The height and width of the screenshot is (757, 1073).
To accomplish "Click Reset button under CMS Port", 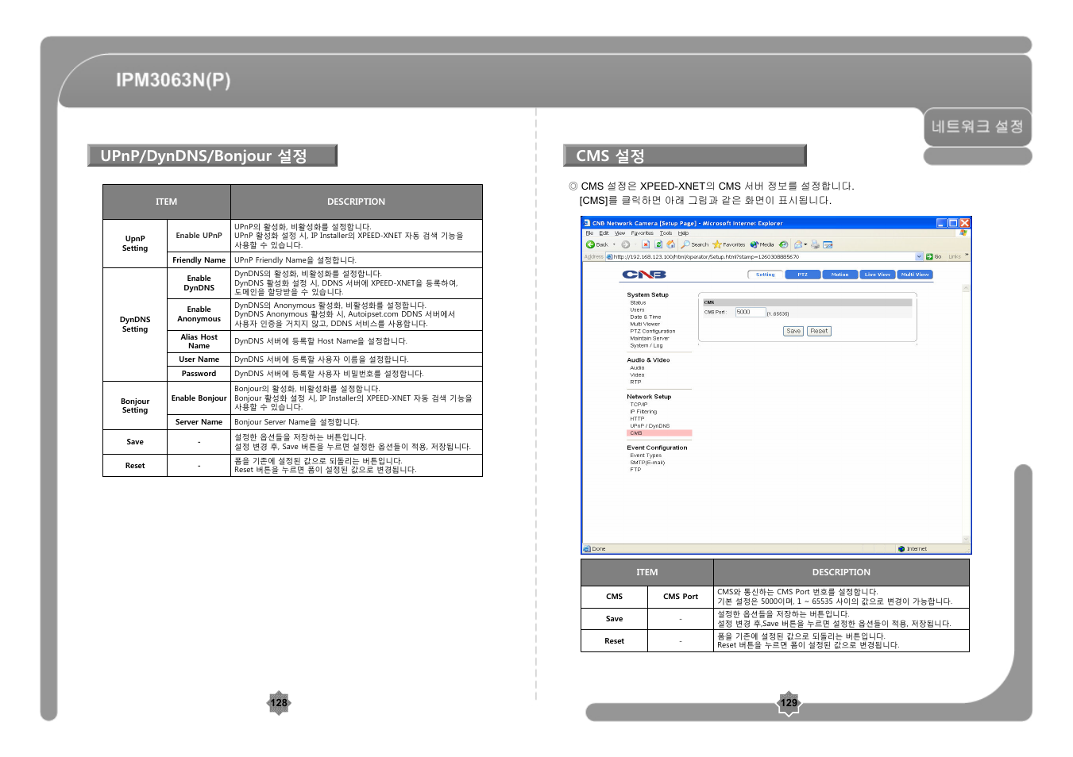I will [819, 331].
